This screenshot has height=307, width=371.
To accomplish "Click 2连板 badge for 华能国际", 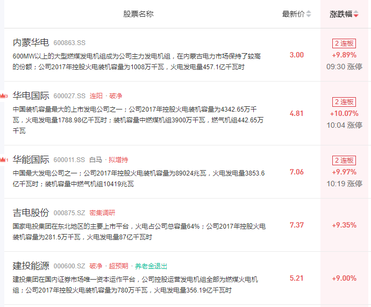I will click(344, 160).
